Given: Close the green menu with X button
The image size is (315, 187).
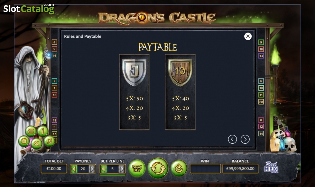Looking at the screenshot, I should pyautogui.click(x=37, y=144).
